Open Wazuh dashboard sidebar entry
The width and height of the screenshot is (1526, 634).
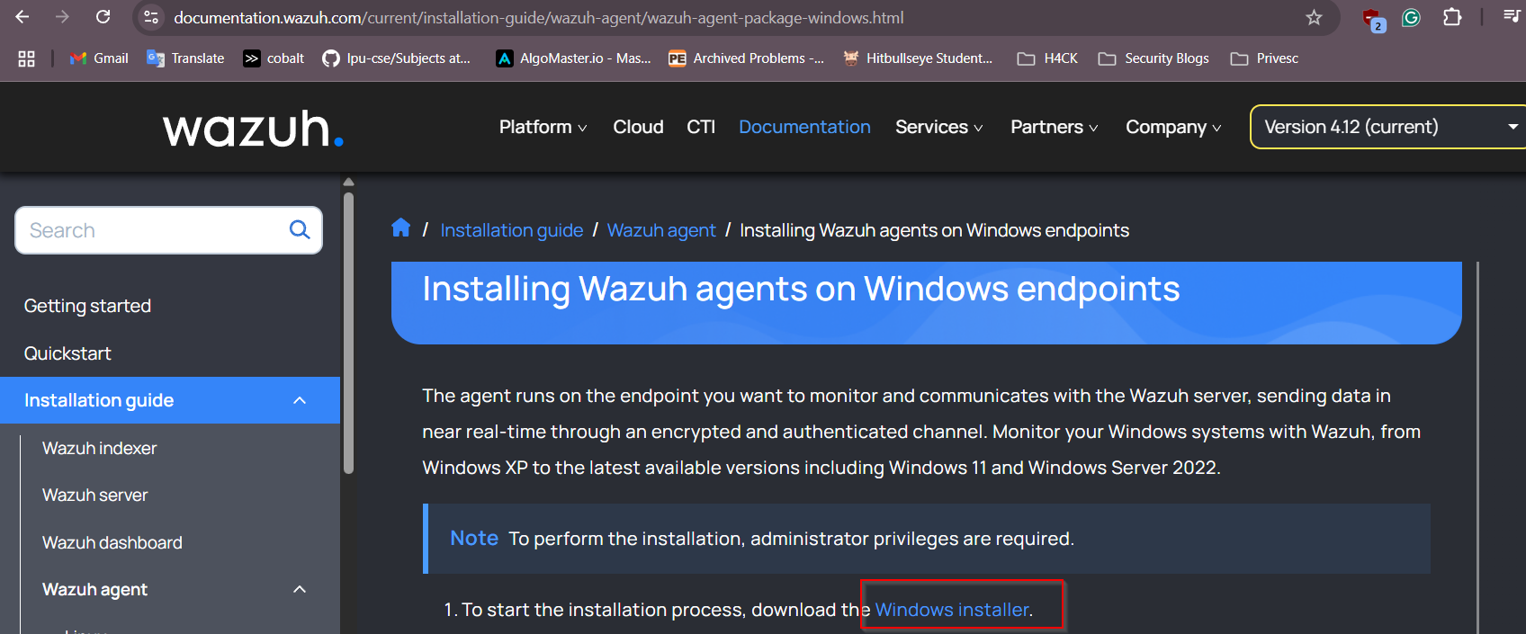(x=112, y=542)
